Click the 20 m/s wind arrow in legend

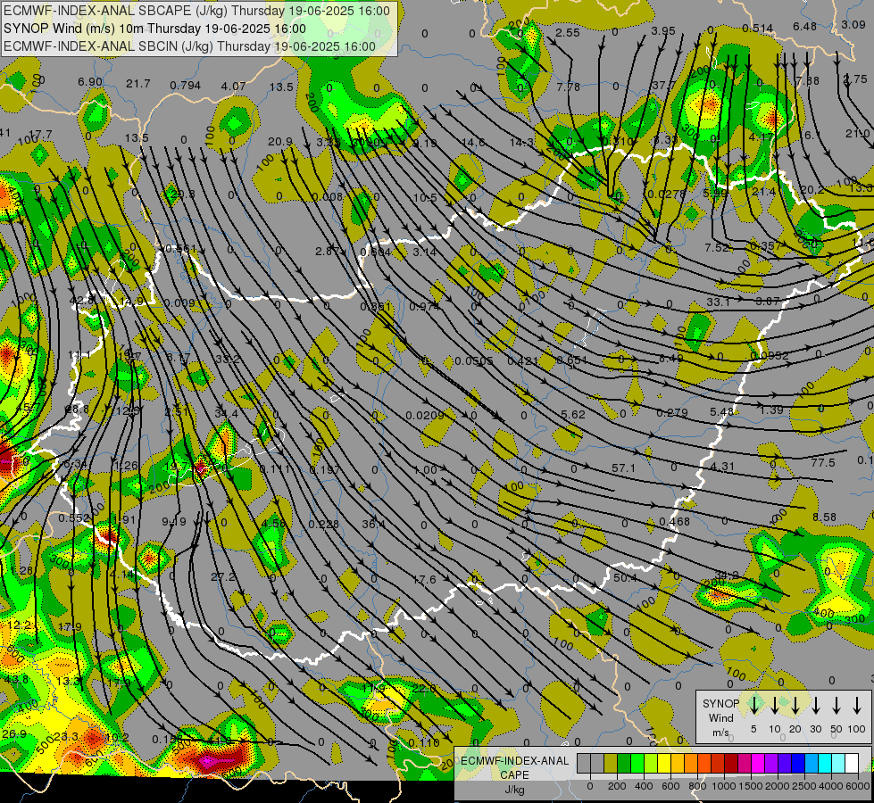coord(795,706)
